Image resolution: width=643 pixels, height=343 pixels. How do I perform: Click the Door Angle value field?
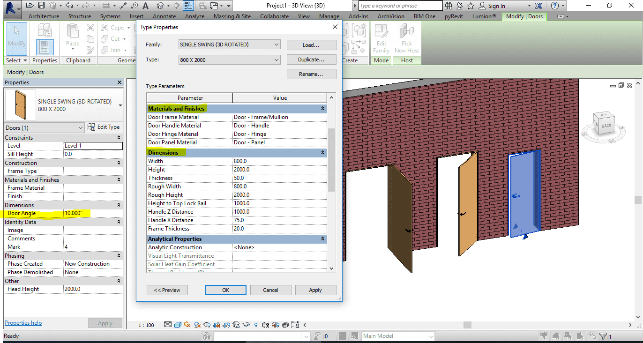pos(93,213)
